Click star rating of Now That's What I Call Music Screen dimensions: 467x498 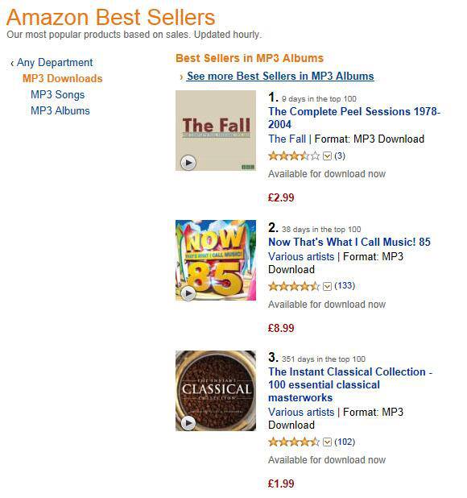pos(294,286)
